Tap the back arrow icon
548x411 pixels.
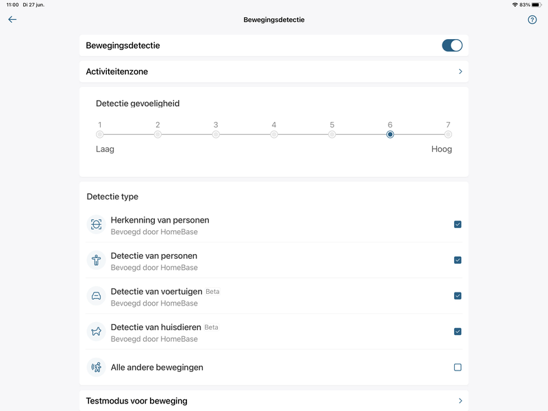[x=12, y=19]
